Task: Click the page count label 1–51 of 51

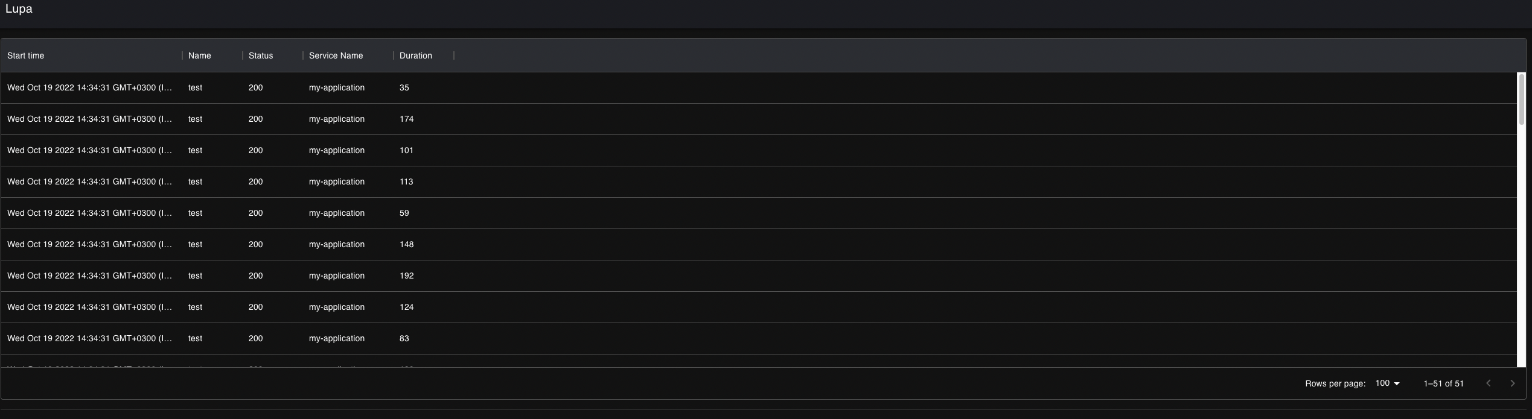Action: coord(1443,383)
